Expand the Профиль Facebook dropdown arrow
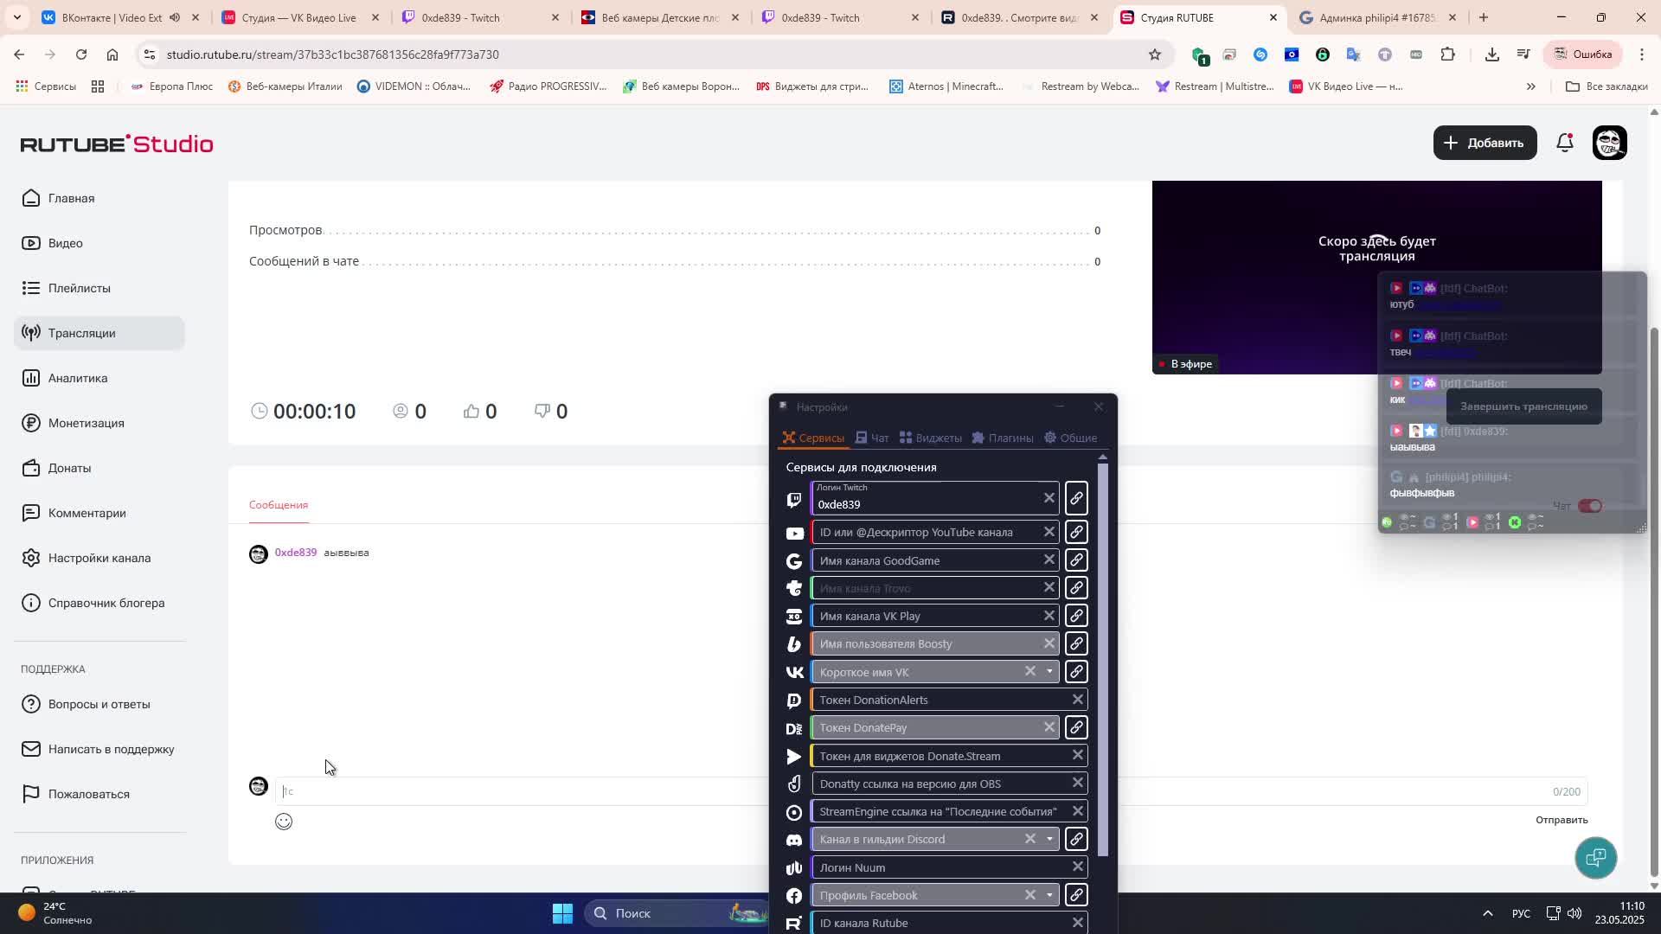This screenshot has width=1661, height=934. tap(1050, 895)
